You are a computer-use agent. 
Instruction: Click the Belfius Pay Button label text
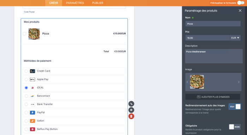tap(47, 129)
